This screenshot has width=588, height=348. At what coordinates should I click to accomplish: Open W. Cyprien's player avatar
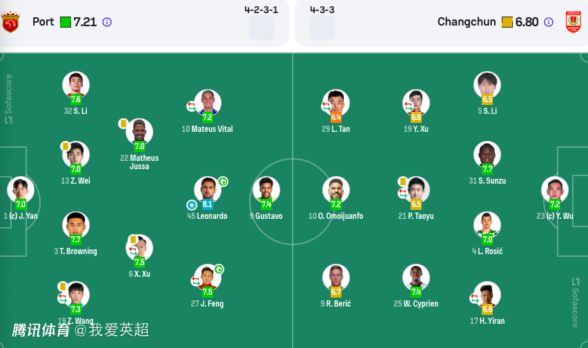pyautogui.click(x=416, y=276)
